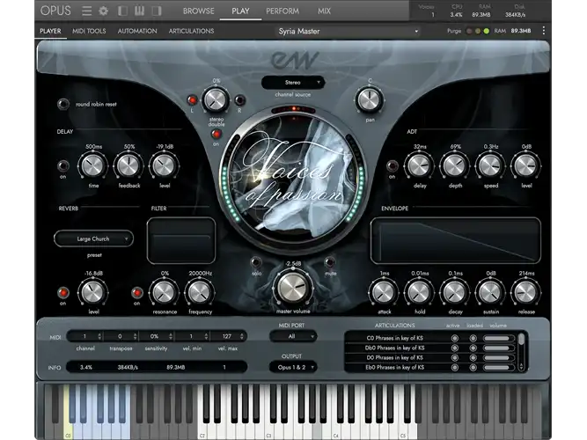This screenshot has width=587, height=440.
Task: Enable the delay on switch
Action: [x=62, y=165]
